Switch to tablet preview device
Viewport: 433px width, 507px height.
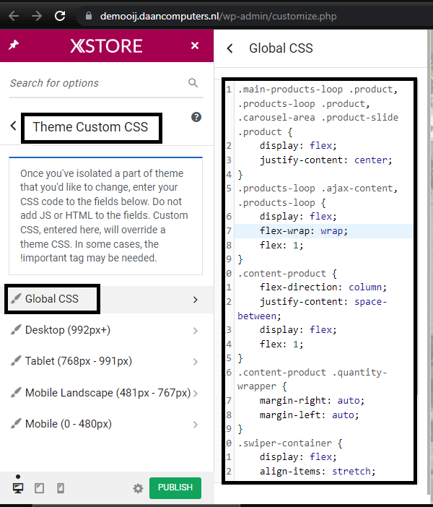[x=40, y=488]
